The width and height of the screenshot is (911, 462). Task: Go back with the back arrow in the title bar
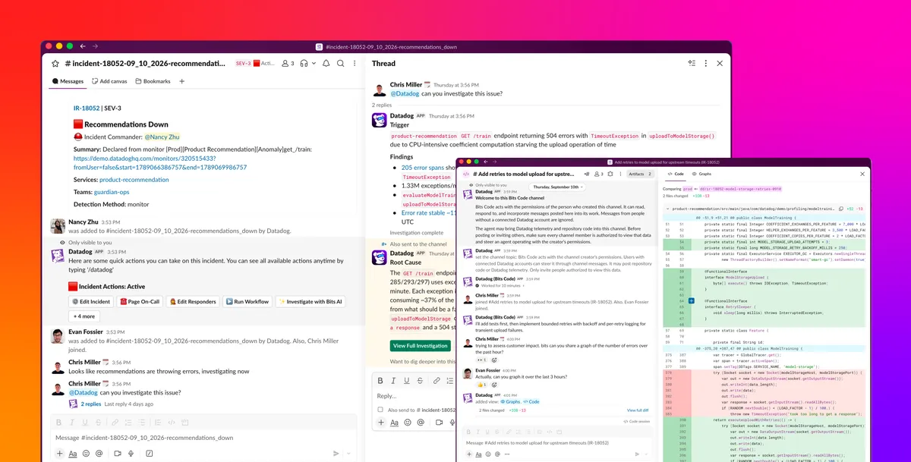[x=84, y=46]
